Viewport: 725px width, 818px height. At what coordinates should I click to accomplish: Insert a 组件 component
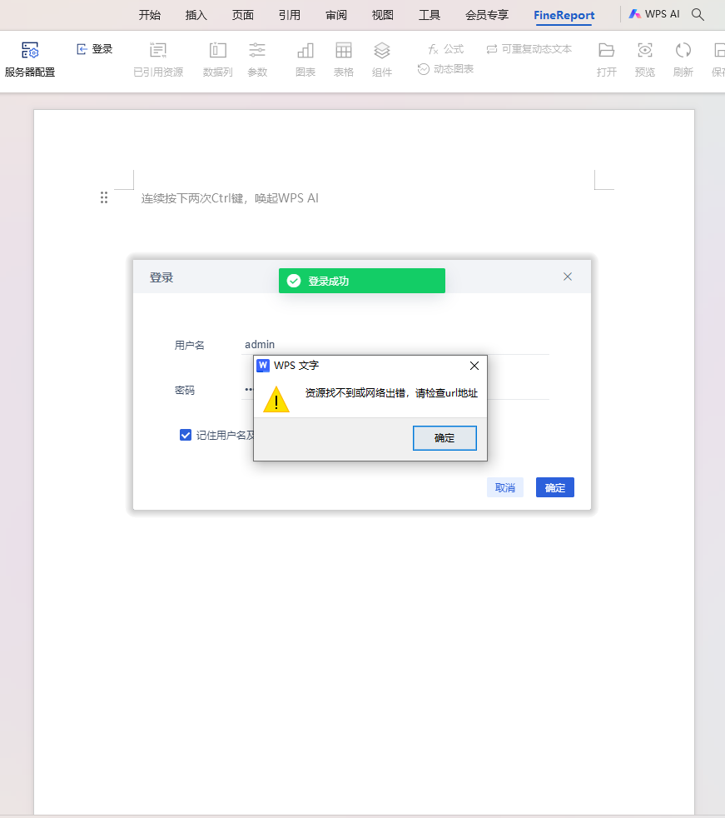pos(381,60)
